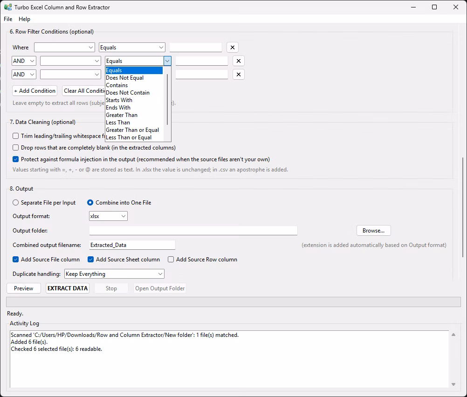The height and width of the screenshot is (397, 467).
Task: Remove the first AND condition row
Action: pyautogui.click(x=238, y=61)
